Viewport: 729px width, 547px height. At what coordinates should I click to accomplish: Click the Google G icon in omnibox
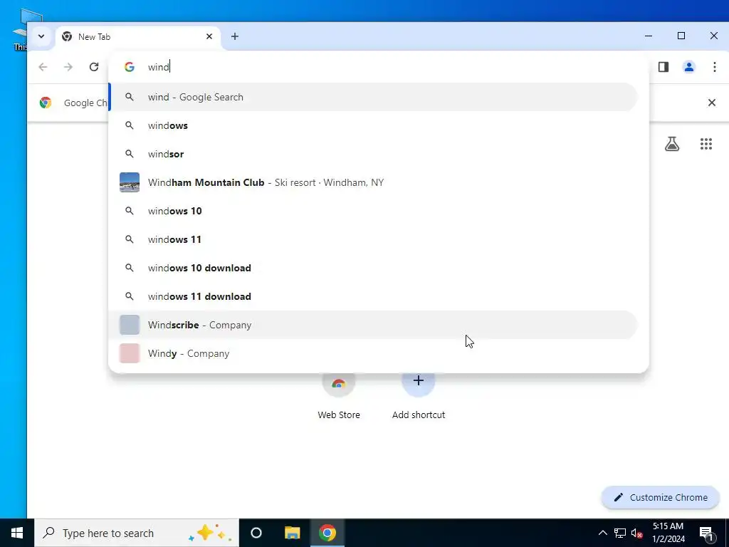[130, 67]
